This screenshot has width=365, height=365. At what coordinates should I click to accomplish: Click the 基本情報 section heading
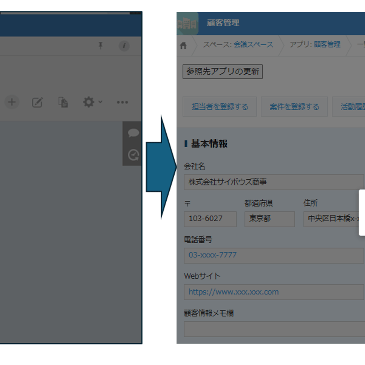click(x=209, y=144)
